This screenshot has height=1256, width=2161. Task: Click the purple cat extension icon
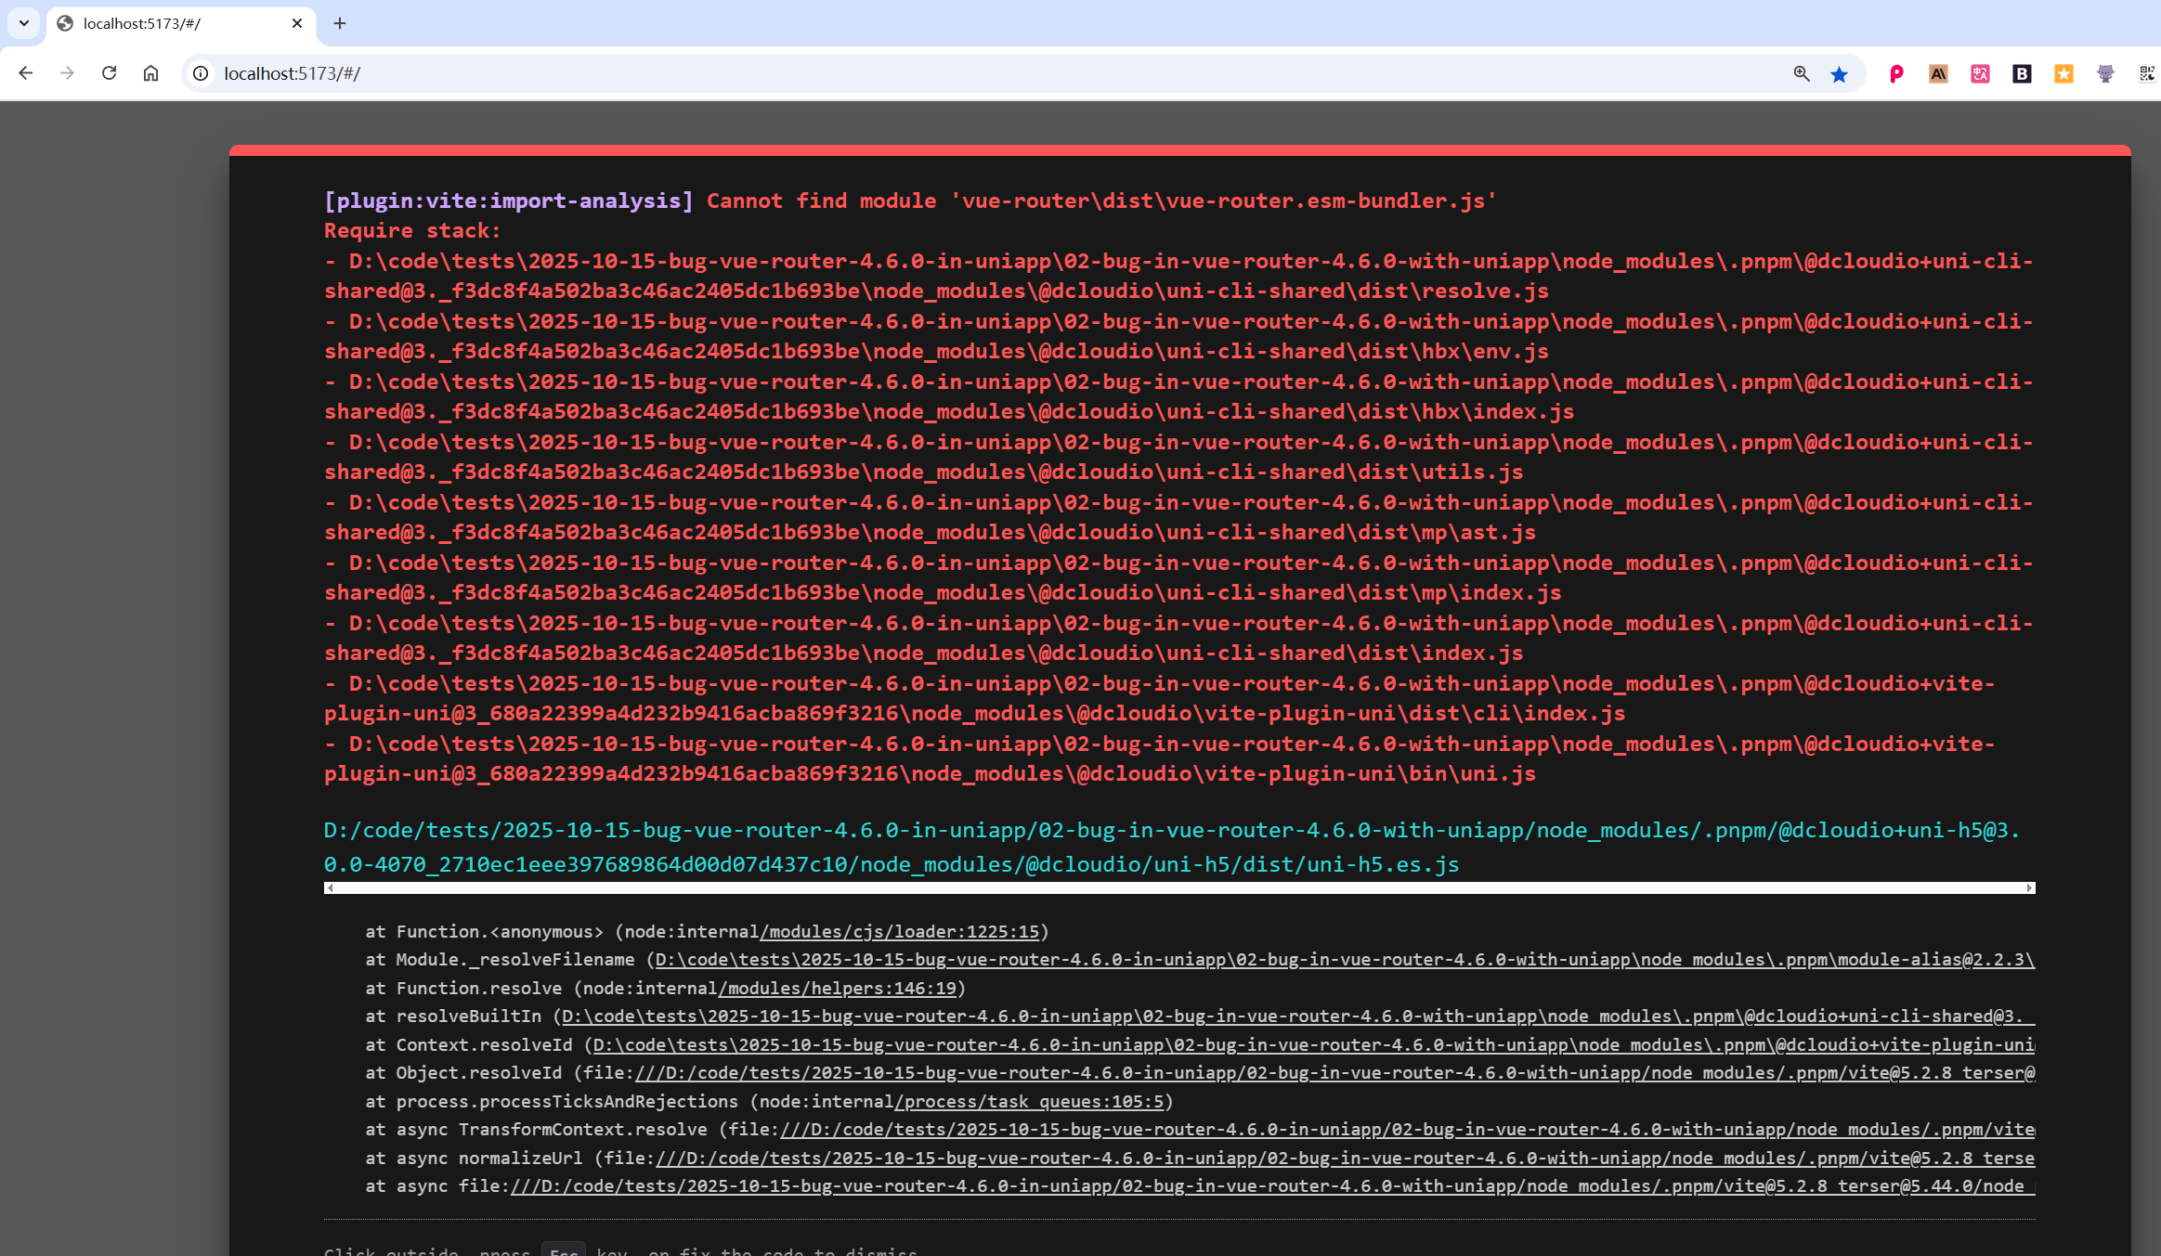tap(2105, 74)
